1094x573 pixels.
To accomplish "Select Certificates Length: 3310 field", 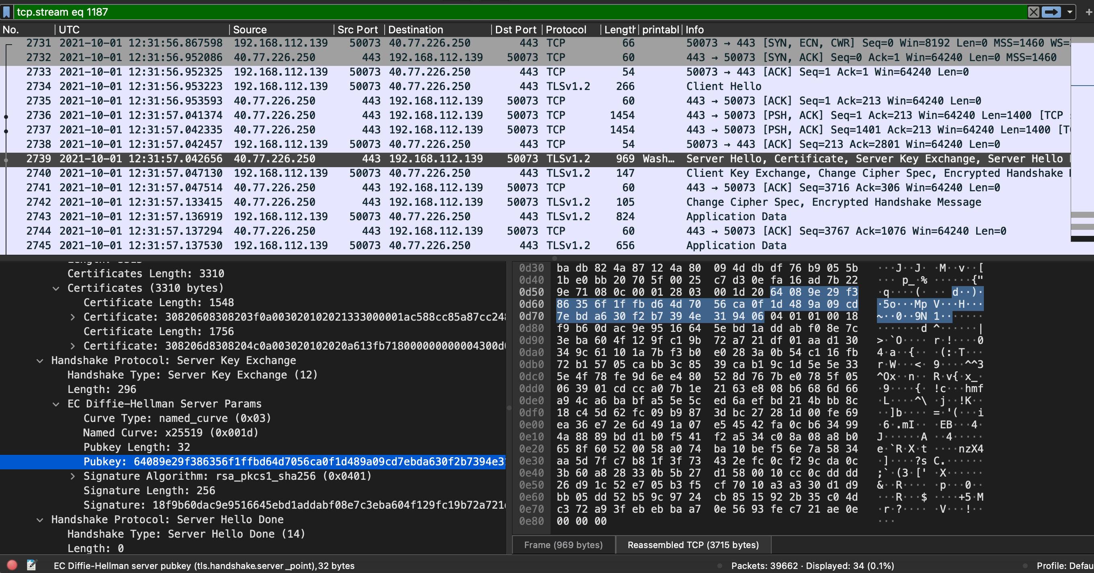I will (x=145, y=274).
